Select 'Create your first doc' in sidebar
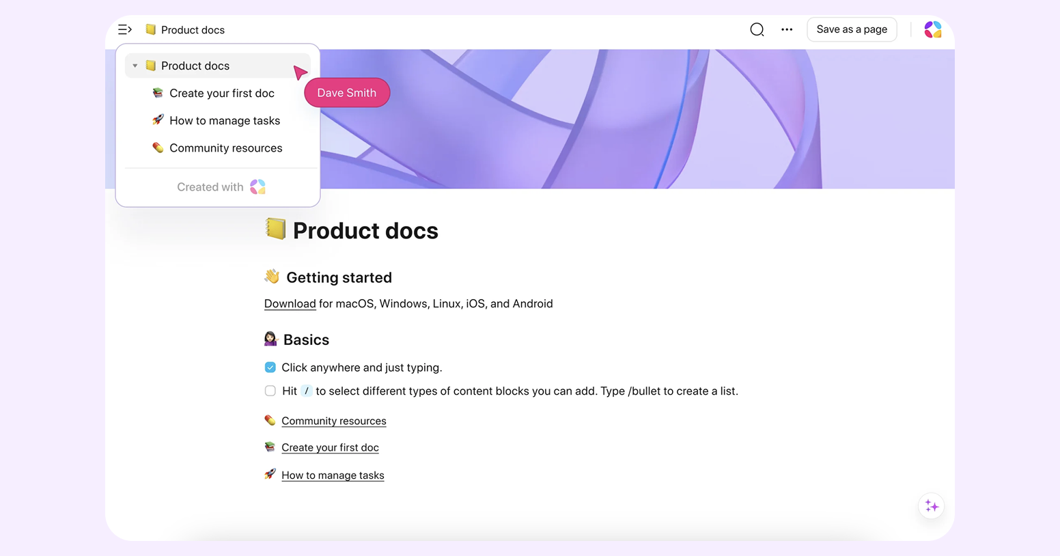 221,94
